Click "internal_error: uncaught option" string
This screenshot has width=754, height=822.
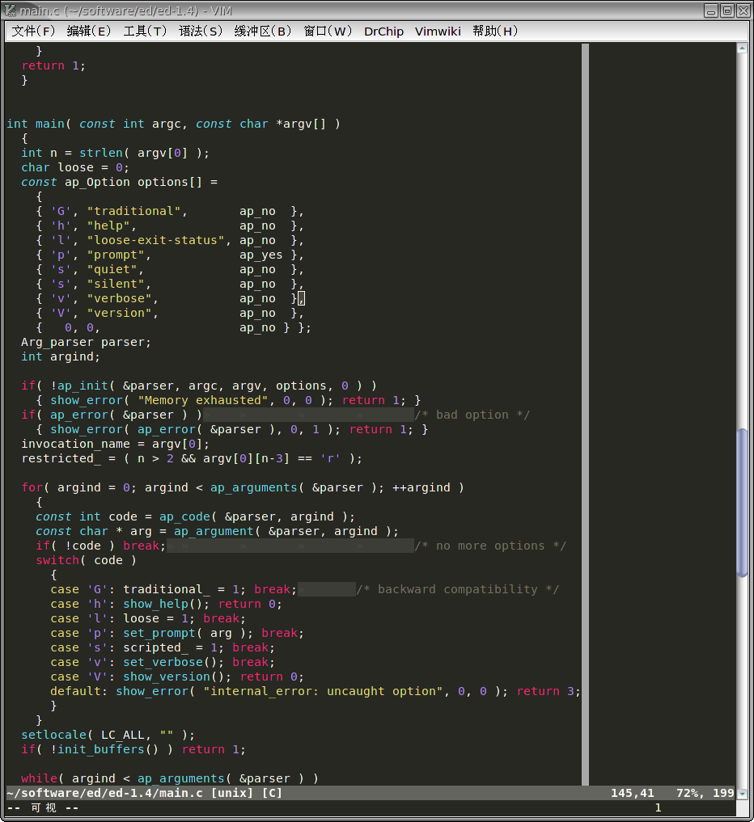[x=323, y=691]
